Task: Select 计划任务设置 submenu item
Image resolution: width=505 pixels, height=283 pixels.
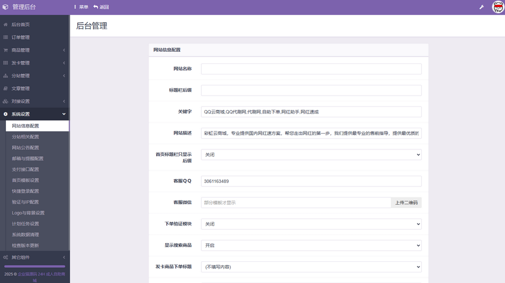Action: coord(37,223)
